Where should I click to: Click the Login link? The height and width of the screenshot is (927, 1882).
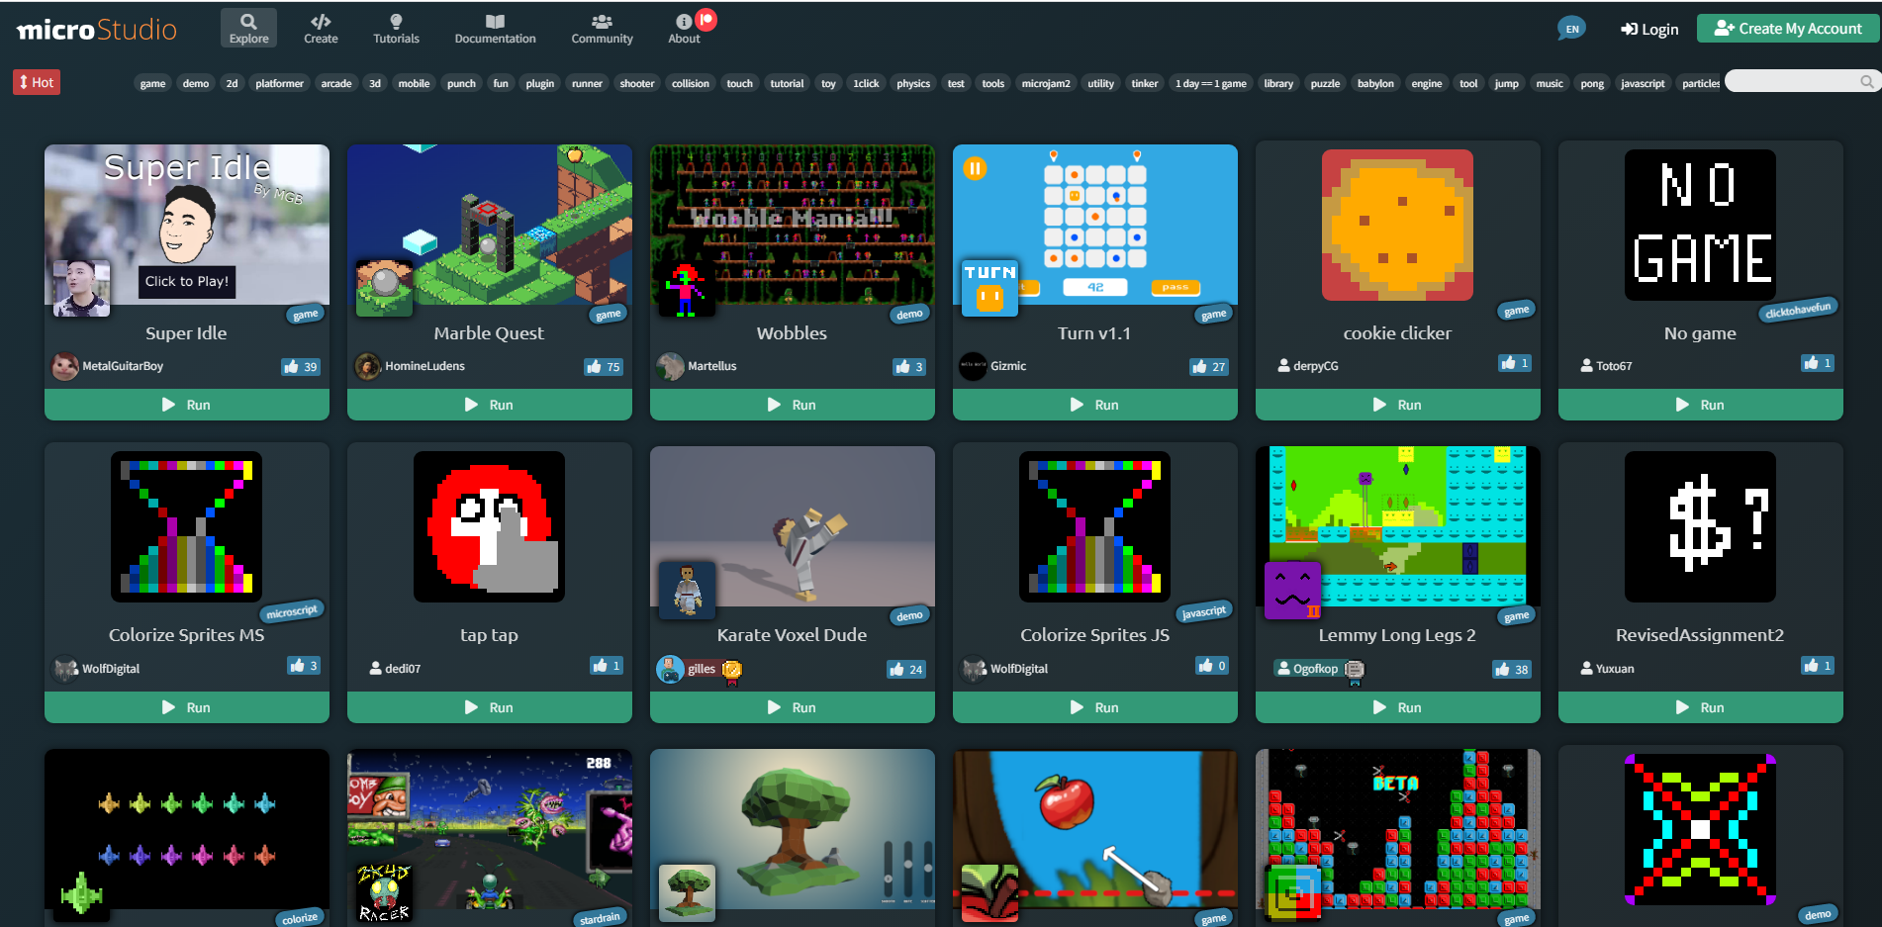(1649, 29)
